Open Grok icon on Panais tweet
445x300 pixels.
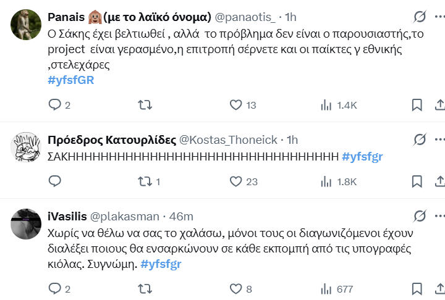[x=420, y=17]
